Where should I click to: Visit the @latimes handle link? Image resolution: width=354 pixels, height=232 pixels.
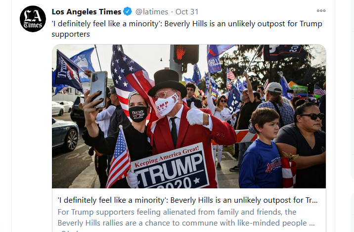[152, 12]
